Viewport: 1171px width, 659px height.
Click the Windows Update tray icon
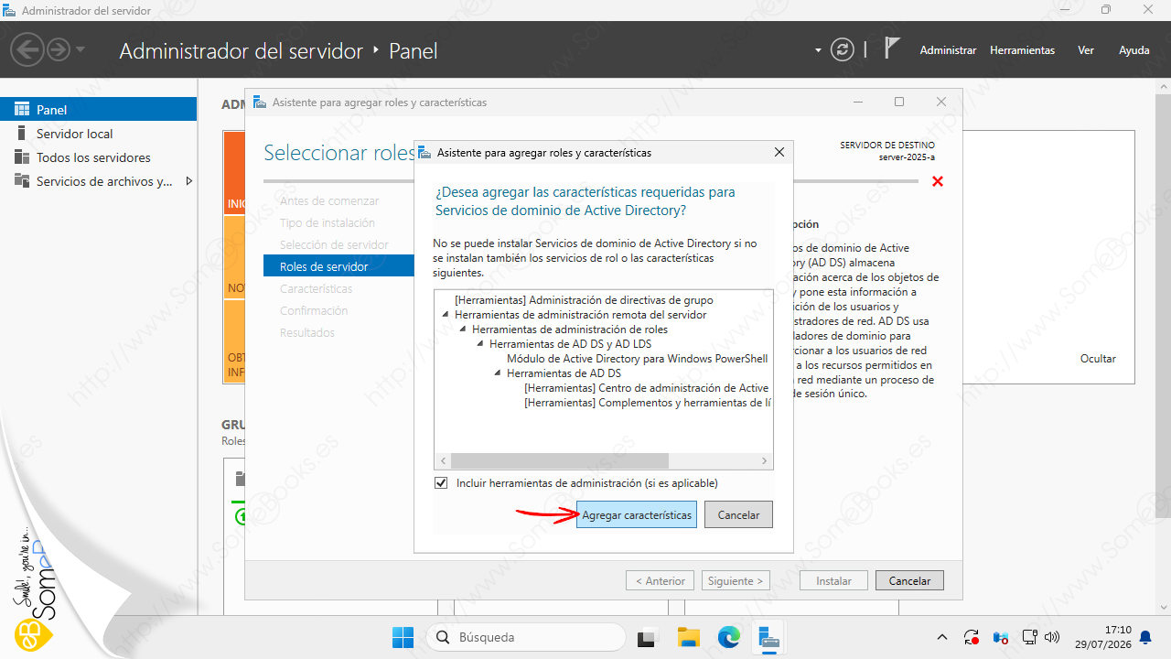(972, 637)
